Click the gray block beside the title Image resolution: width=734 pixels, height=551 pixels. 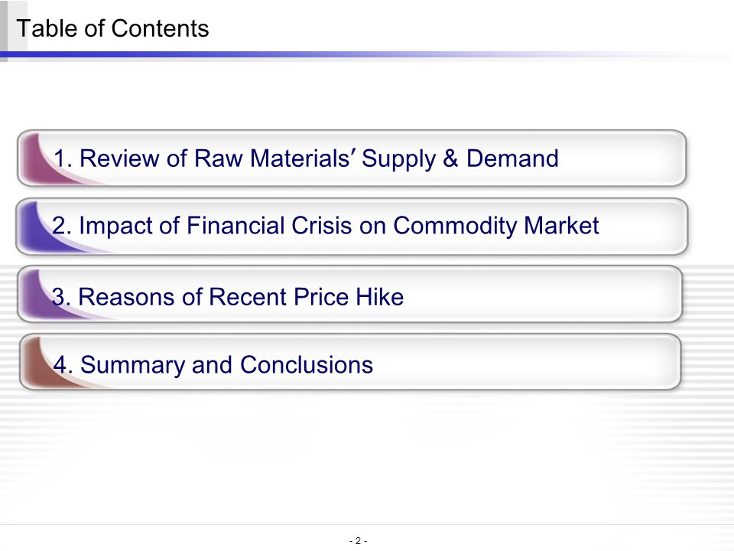tap(4, 24)
